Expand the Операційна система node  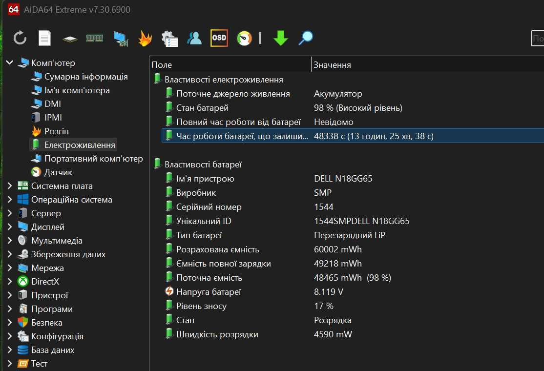10,200
